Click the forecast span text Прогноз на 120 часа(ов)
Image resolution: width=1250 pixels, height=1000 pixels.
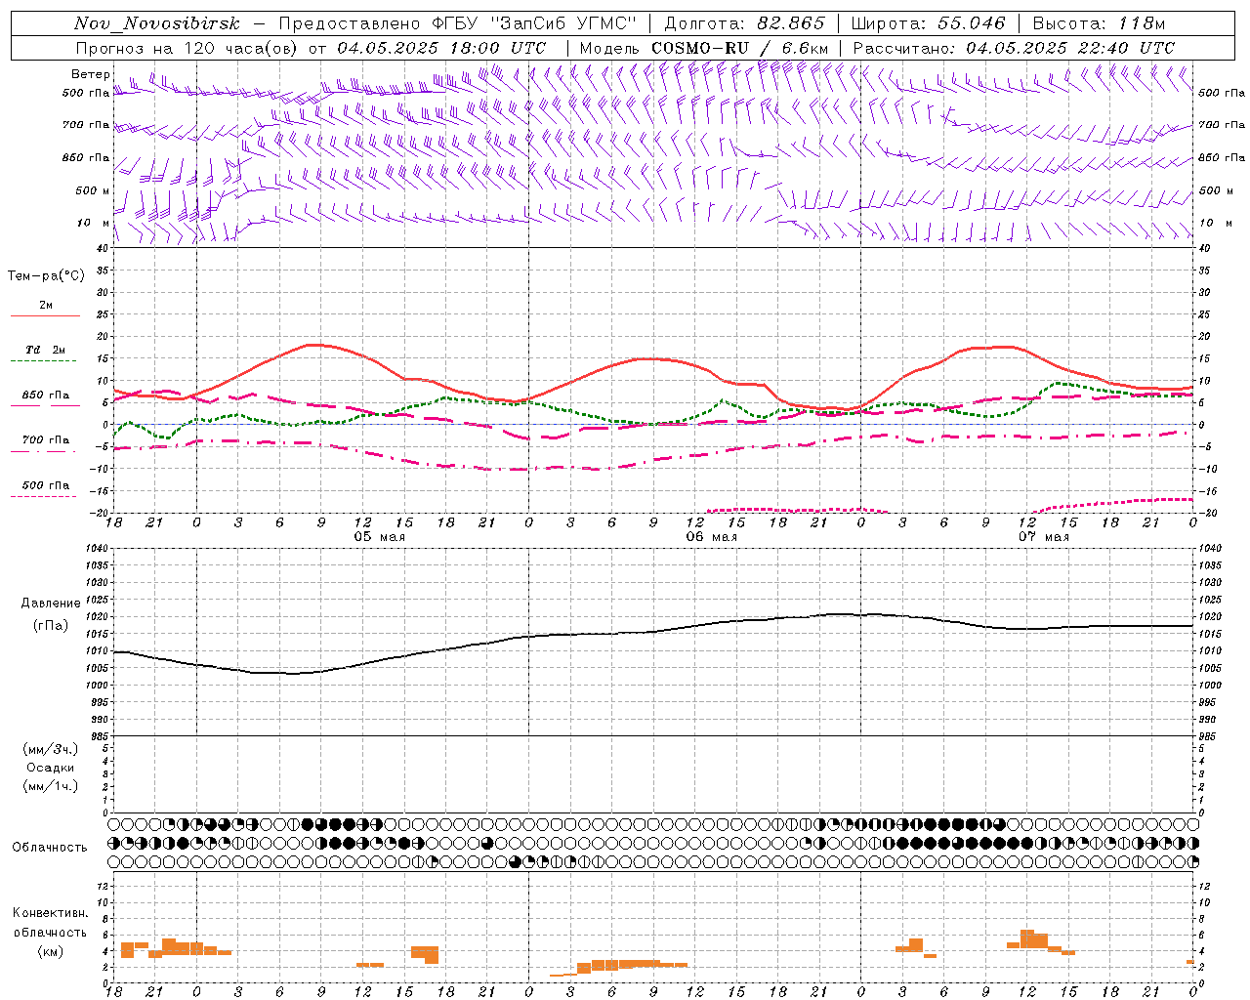tap(187, 48)
